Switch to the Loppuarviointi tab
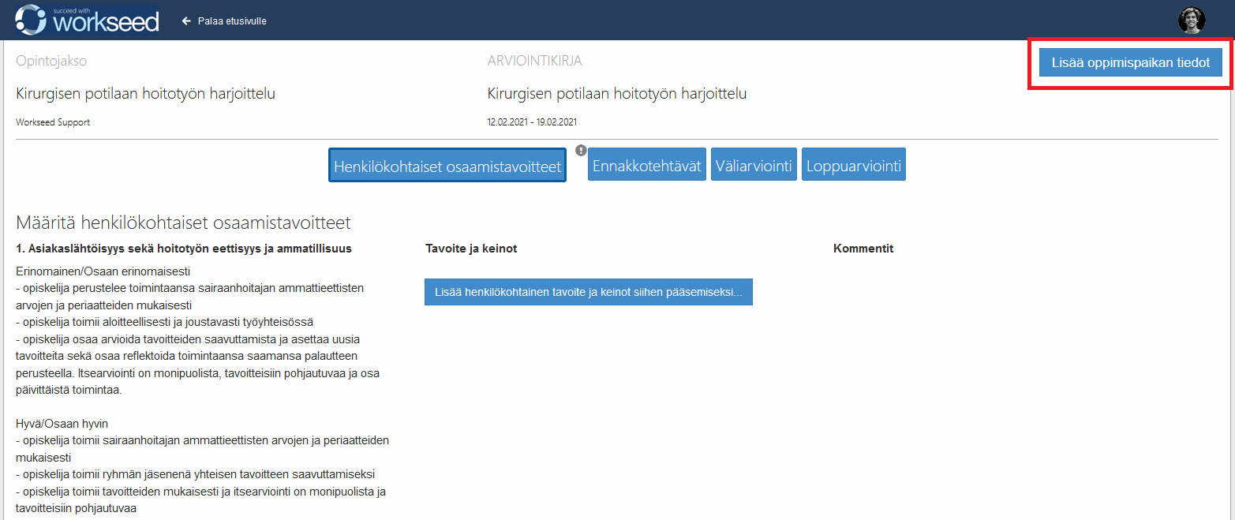Viewport: 1235px width, 520px height. (853, 164)
